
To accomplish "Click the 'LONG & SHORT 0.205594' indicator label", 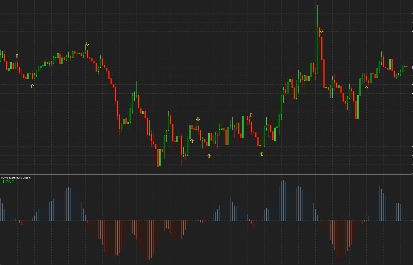I will coord(16,177).
